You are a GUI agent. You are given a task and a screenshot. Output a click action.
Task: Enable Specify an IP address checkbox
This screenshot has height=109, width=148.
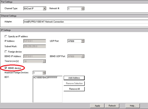[x=6, y=36]
